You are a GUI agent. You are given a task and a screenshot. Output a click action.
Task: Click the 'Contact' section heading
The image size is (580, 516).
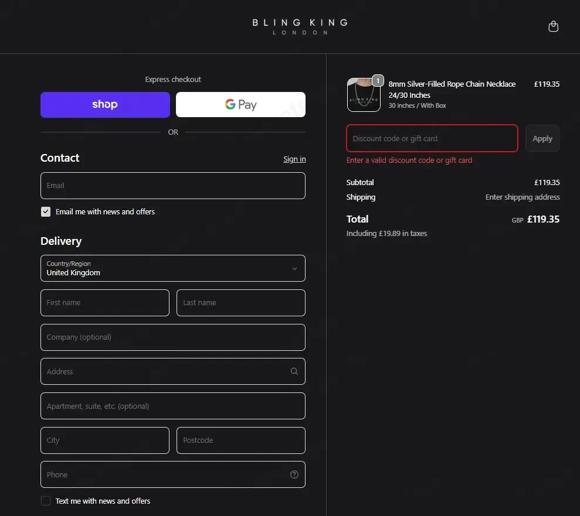tap(60, 158)
